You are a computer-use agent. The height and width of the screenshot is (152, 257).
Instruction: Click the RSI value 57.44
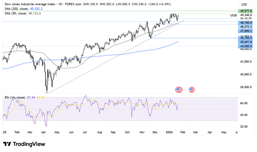tap(31, 98)
